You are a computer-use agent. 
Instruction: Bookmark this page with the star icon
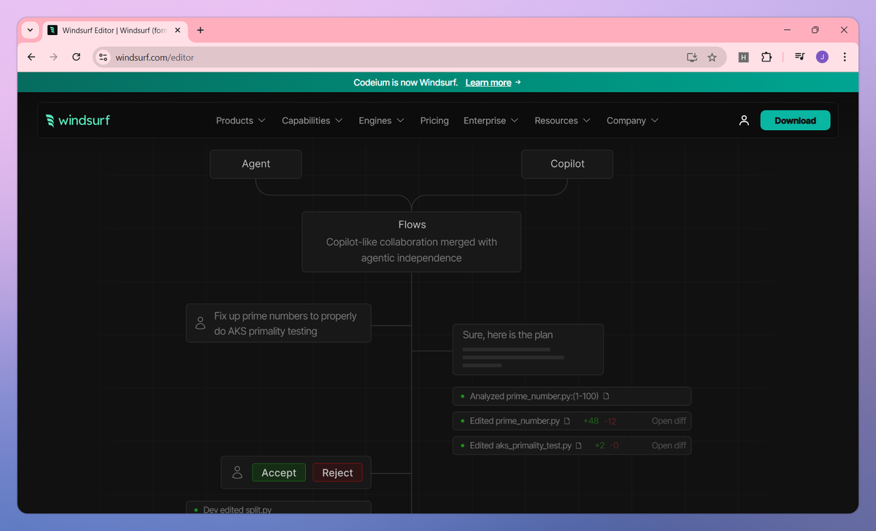(712, 57)
